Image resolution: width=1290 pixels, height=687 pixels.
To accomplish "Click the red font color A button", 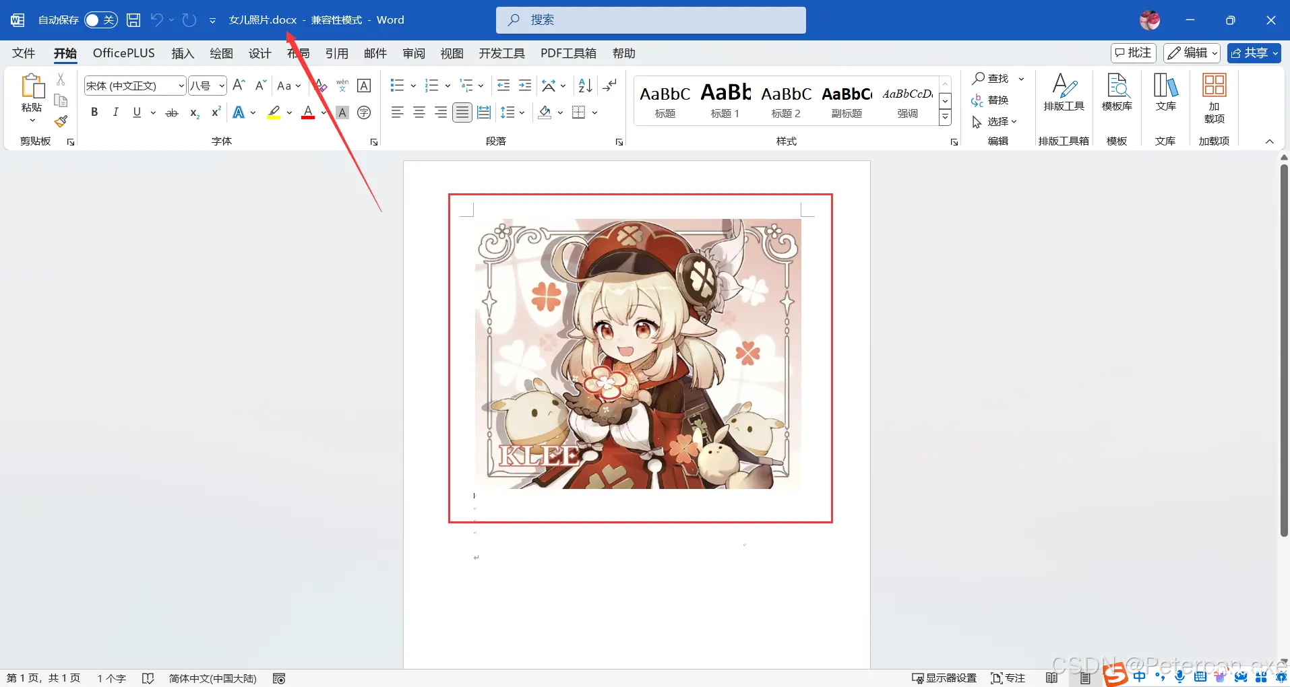I will [x=308, y=112].
